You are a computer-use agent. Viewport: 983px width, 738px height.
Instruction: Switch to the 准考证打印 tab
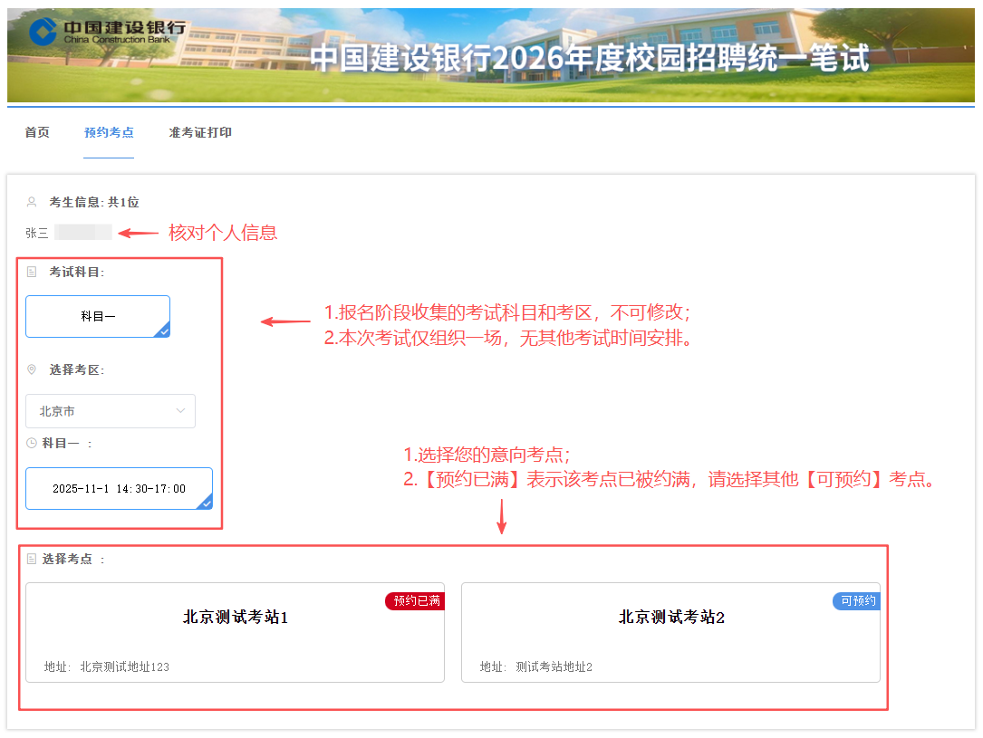[x=199, y=132]
